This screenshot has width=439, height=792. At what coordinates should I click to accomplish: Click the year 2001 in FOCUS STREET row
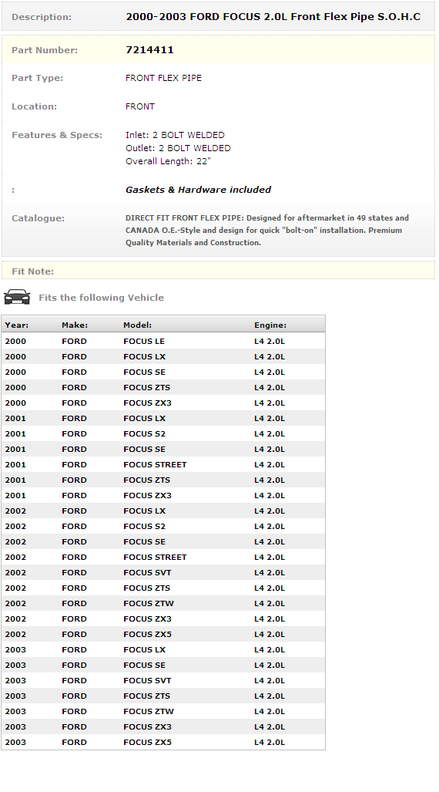15,464
